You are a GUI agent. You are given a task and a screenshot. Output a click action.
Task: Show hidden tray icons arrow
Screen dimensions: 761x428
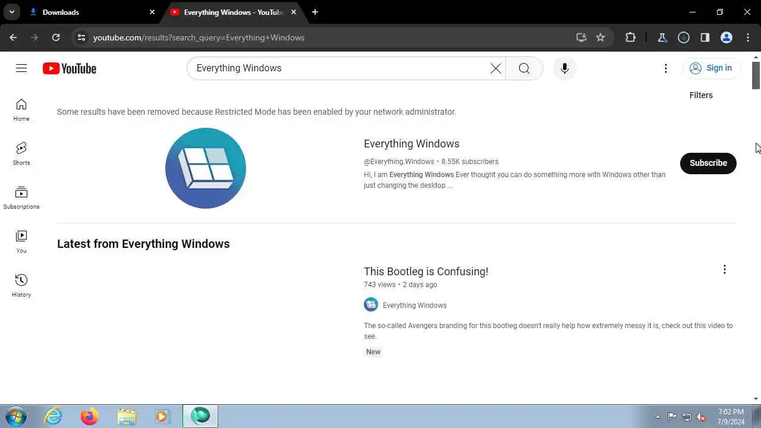pos(658,417)
